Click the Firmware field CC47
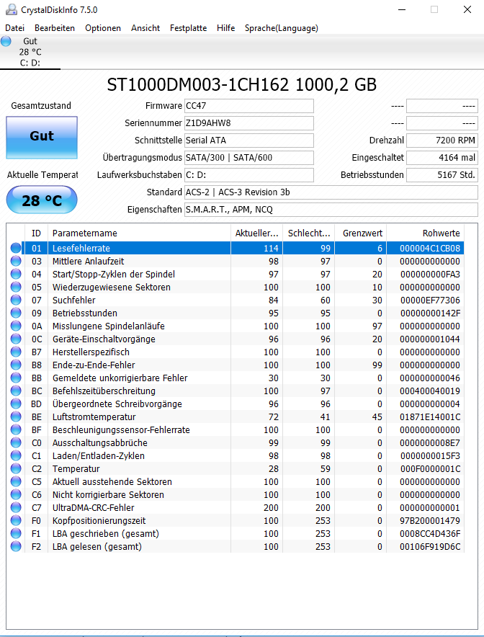This screenshot has height=637, width=484. [x=249, y=106]
